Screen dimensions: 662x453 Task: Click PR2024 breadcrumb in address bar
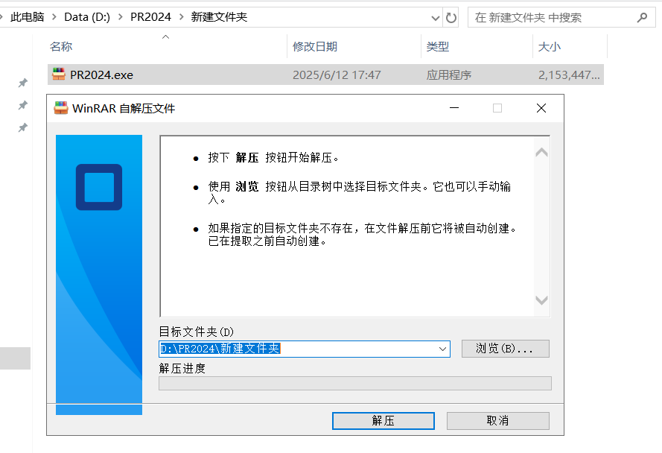tap(150, 17)
